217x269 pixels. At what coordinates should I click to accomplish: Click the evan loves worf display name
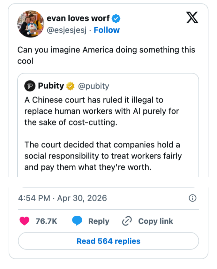pyautogui.click(x=78, y=18)
